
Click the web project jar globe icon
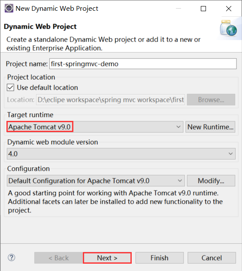point(228,28)
